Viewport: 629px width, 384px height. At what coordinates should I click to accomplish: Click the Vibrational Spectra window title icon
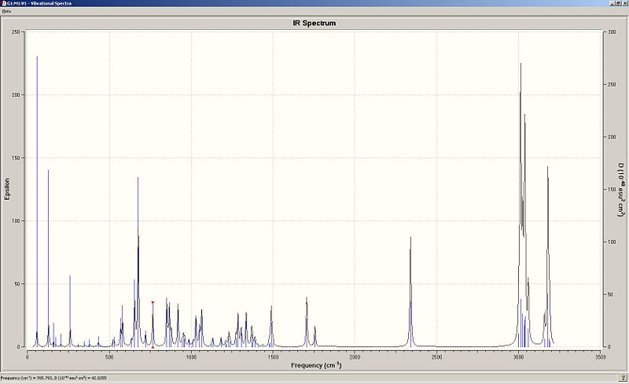4,3
